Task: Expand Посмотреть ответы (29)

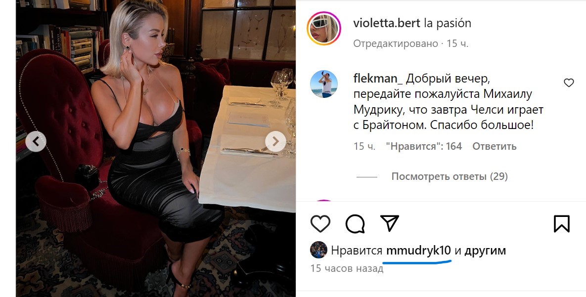Action: pyautogui.click(x=450, y=176)
